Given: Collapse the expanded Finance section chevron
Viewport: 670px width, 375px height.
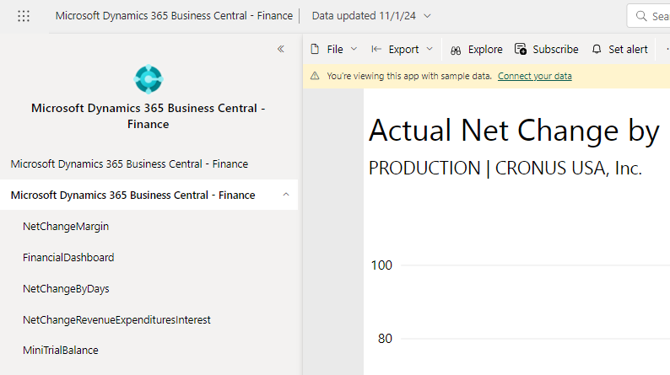Looking at the screenshot, I should coord(285,195).
